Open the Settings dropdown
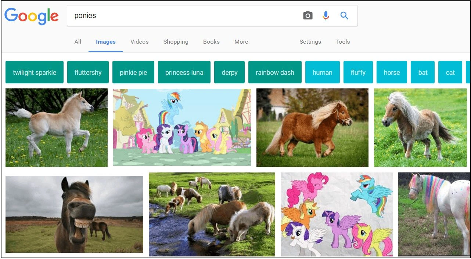471x259 pixels. 310,42
